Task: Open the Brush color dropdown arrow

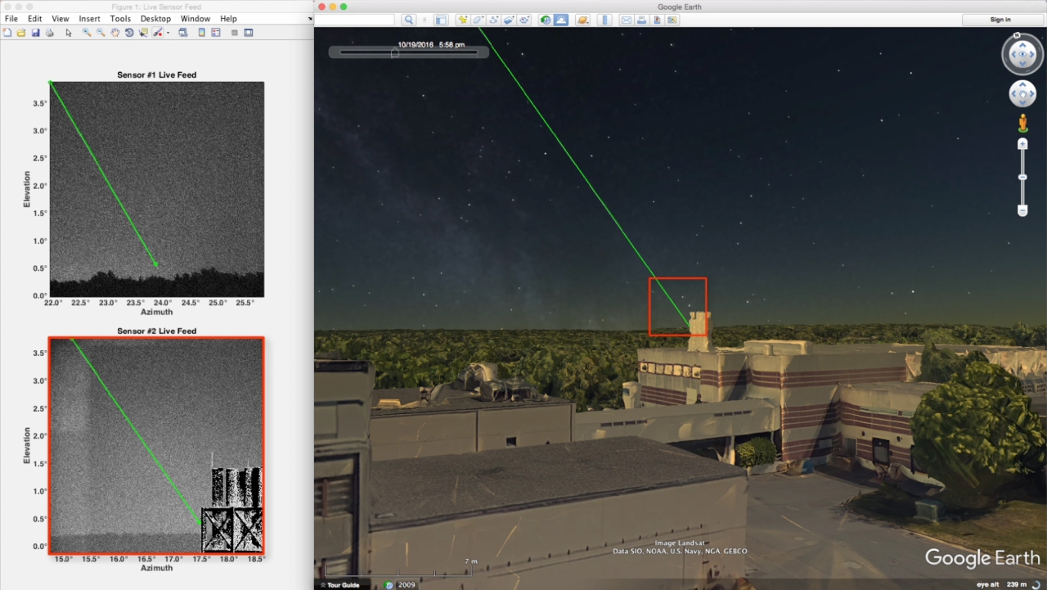Action: coord(168,33)
